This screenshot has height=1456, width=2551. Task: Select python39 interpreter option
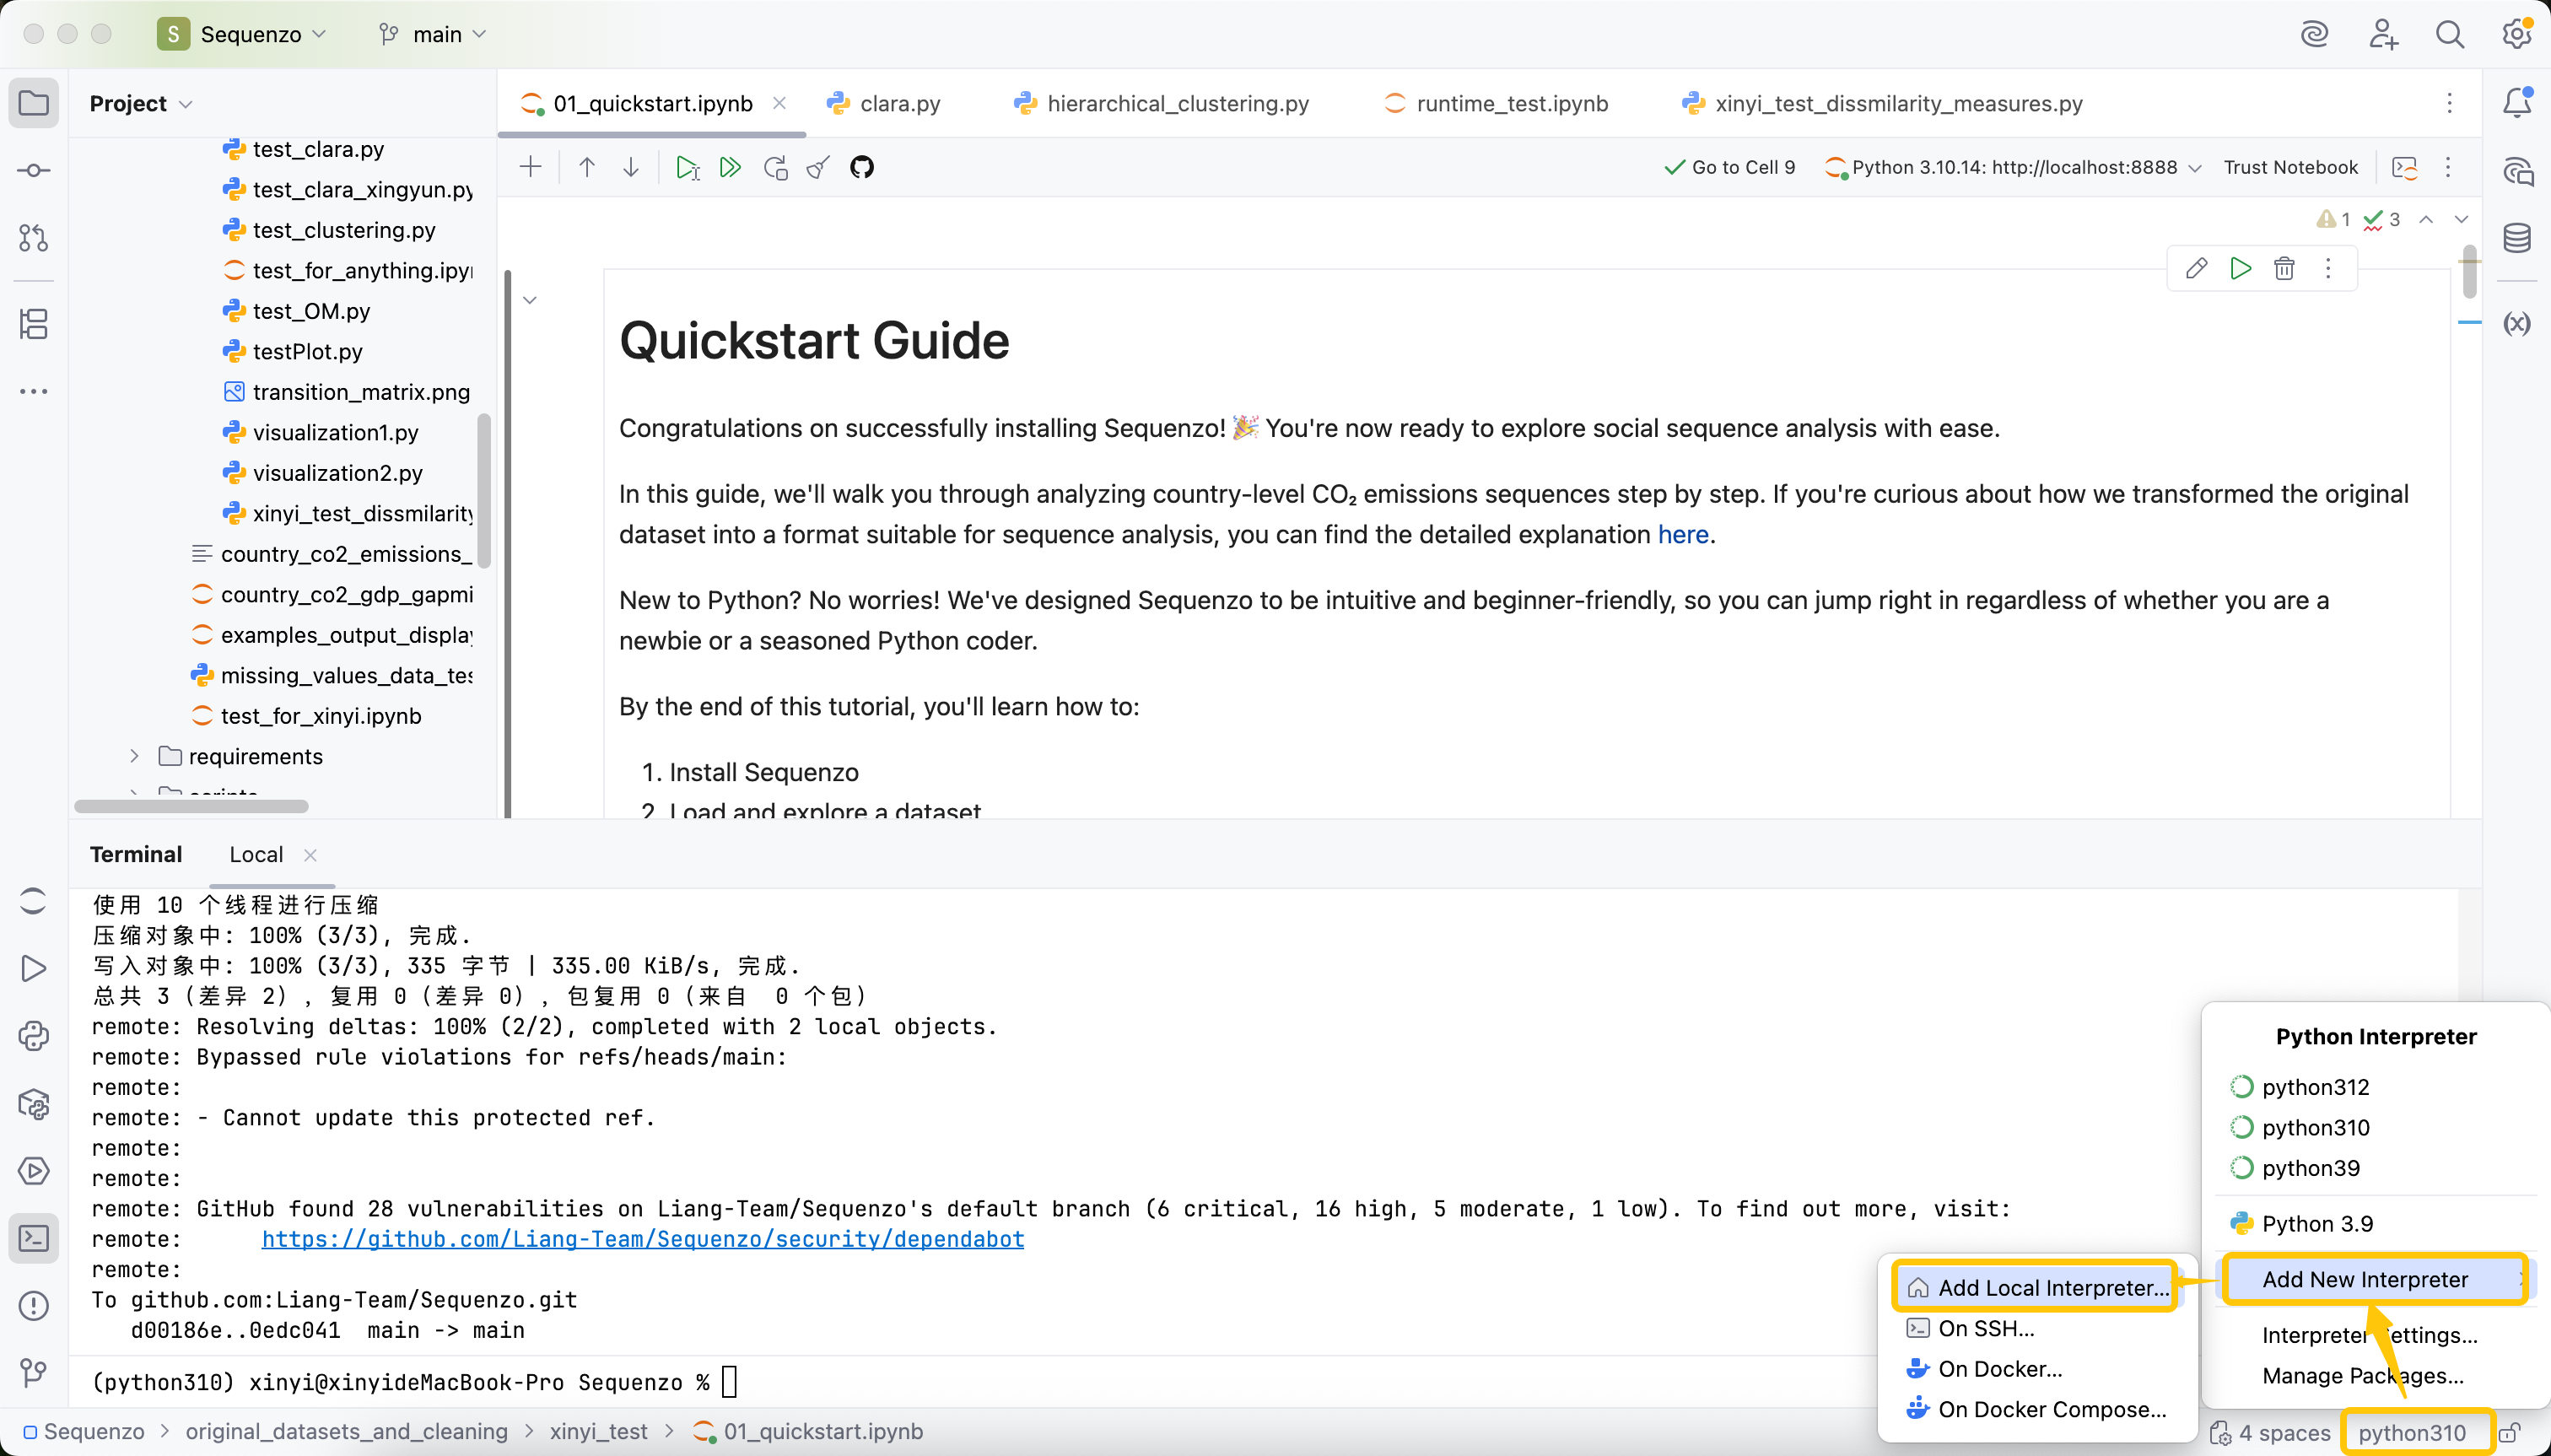pos(2310,1168)
